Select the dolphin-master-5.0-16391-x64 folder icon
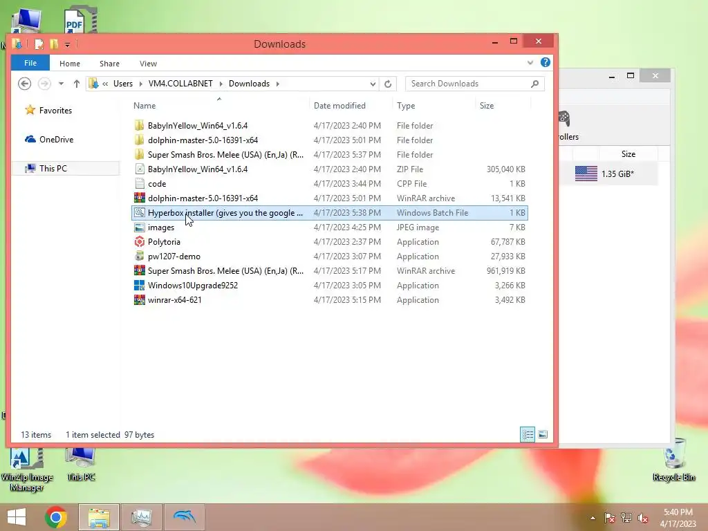708x531 pixels. [140, 140]
